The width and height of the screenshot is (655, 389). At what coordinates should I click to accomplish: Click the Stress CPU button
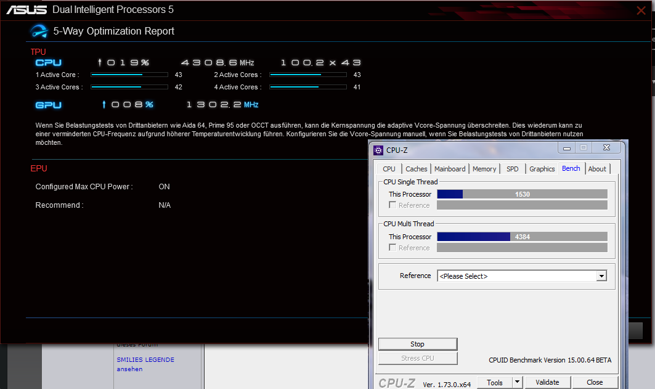[418, 358]
